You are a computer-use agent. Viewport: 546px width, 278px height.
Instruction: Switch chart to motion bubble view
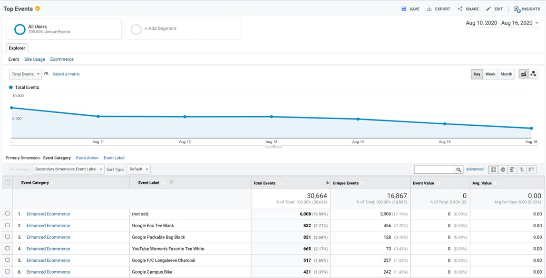pyautogui.click(x=533, y=74)
